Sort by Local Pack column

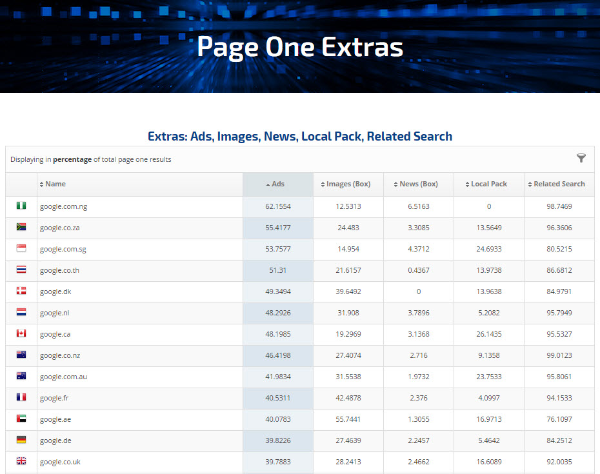(488, 184)
